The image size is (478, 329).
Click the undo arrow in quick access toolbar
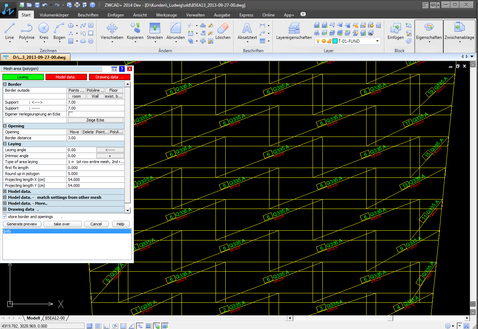[45, 5]
